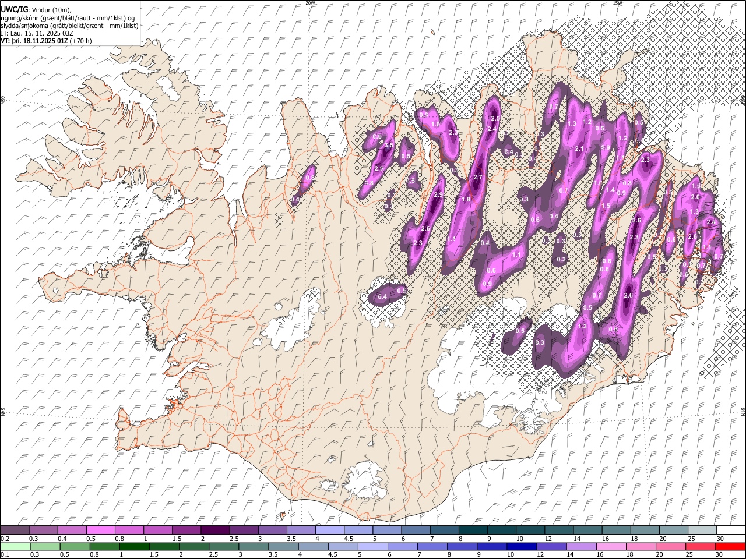Click the '0.1' label under the lower legend

click(5, 555)
